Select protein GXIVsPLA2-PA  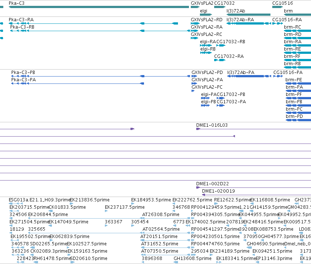pos(194,84)
